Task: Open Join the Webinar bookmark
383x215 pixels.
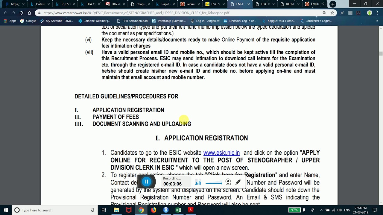Action: point(94,21)
